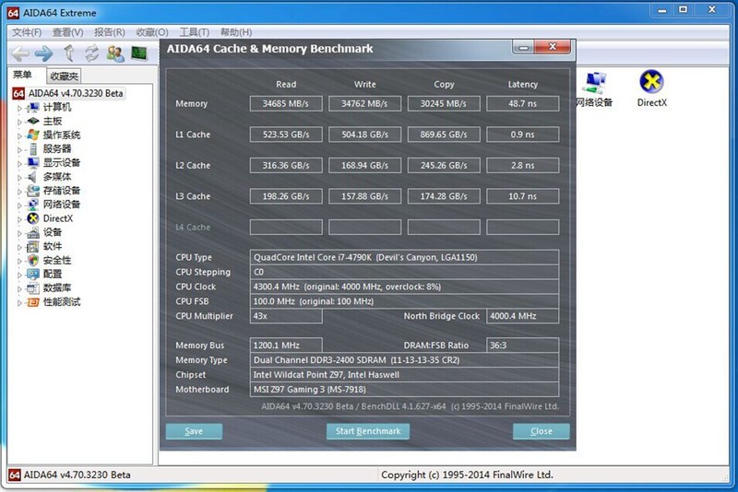Open the 报告(R) menu
738x492 pixels.
[109, 32]
